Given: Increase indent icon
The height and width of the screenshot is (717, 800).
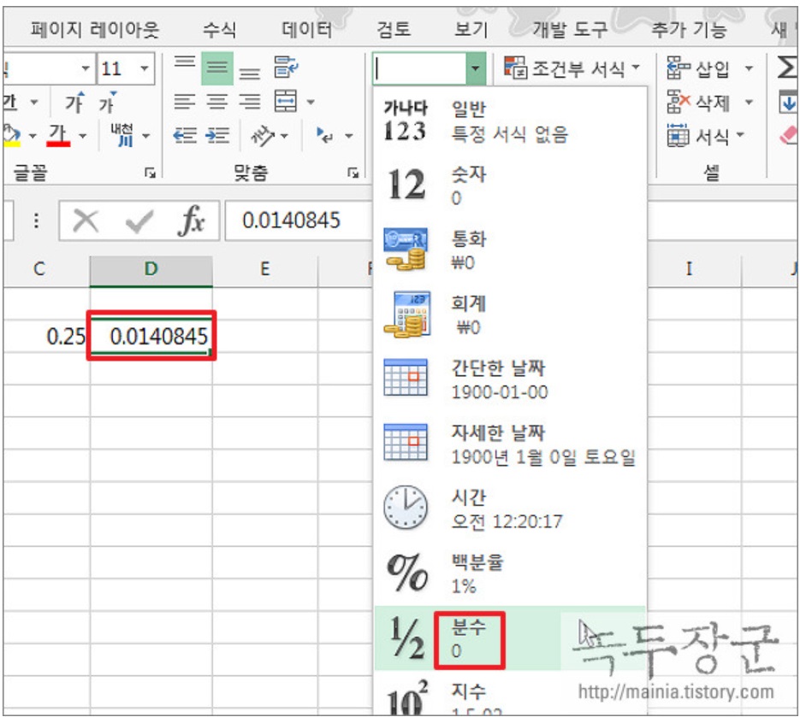Looking at the screenshot, I should click(217, 136).
